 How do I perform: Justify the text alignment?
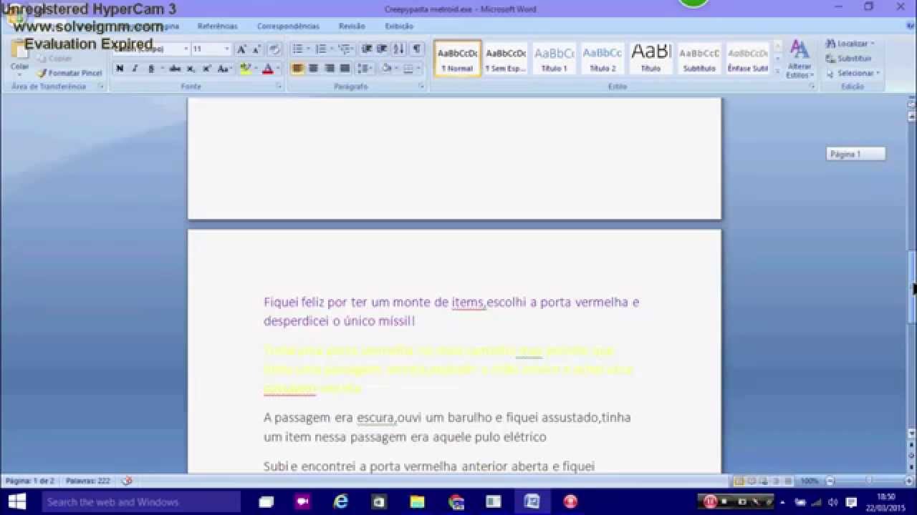[x=345, y=69]
